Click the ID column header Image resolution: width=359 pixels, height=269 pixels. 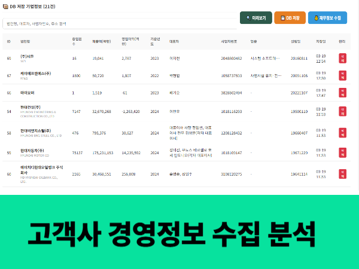(x=9, y=41)
